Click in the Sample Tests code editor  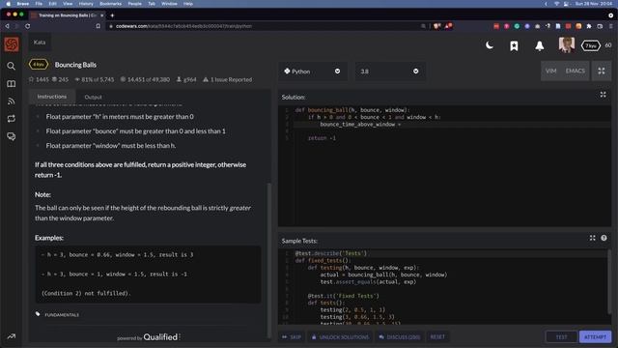pyautogui.click(x=443, y=288)
